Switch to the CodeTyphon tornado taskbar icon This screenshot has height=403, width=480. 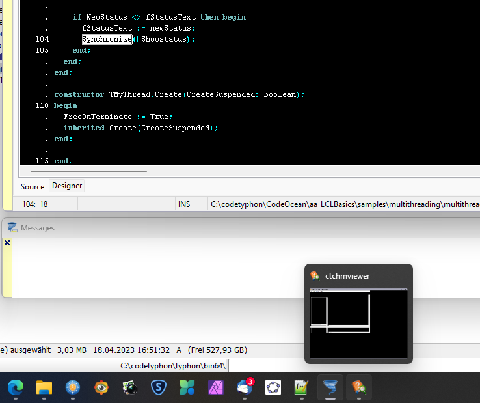330,387
